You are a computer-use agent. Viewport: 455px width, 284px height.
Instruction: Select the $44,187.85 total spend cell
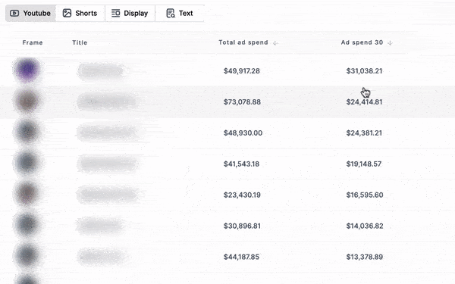[x=241, y=257]
